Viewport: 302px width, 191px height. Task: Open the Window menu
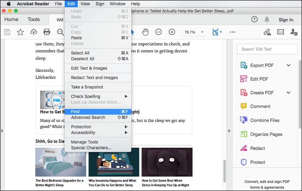[117, 3]
